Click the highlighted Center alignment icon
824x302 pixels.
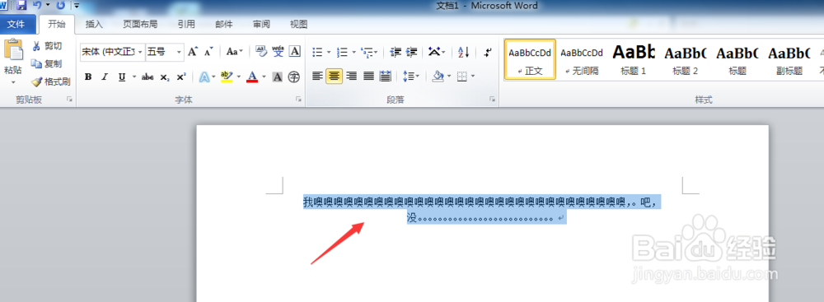tap(335, 77)
